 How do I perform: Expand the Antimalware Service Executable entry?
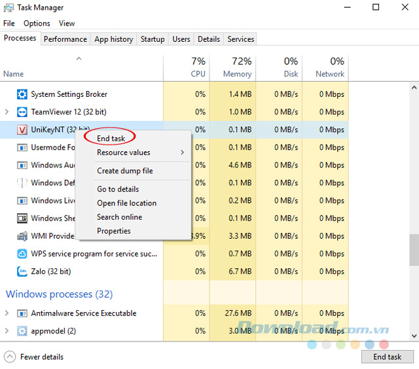point(7,313)
